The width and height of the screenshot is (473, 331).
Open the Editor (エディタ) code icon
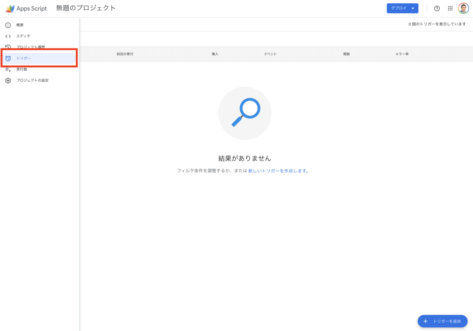[x=8, y=36]
